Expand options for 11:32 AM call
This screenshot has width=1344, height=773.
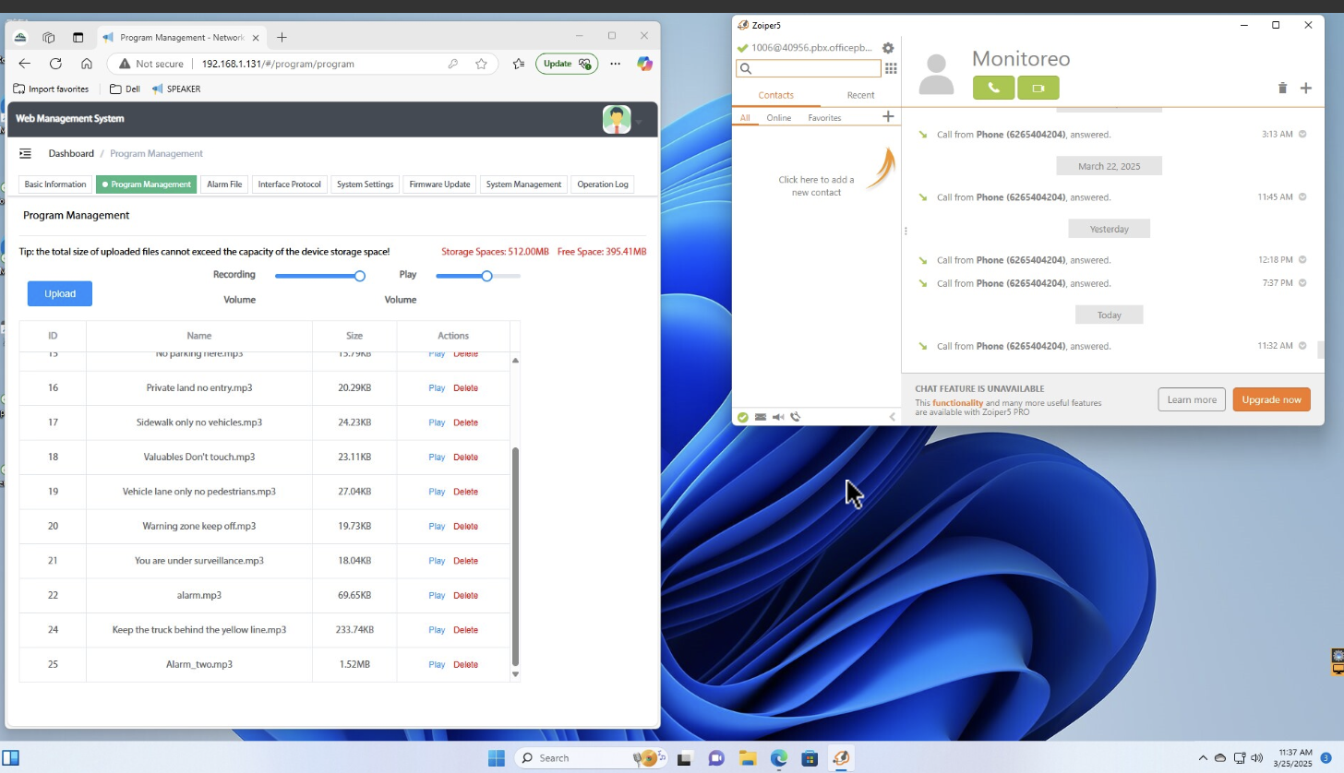(x=1302, y=346)
